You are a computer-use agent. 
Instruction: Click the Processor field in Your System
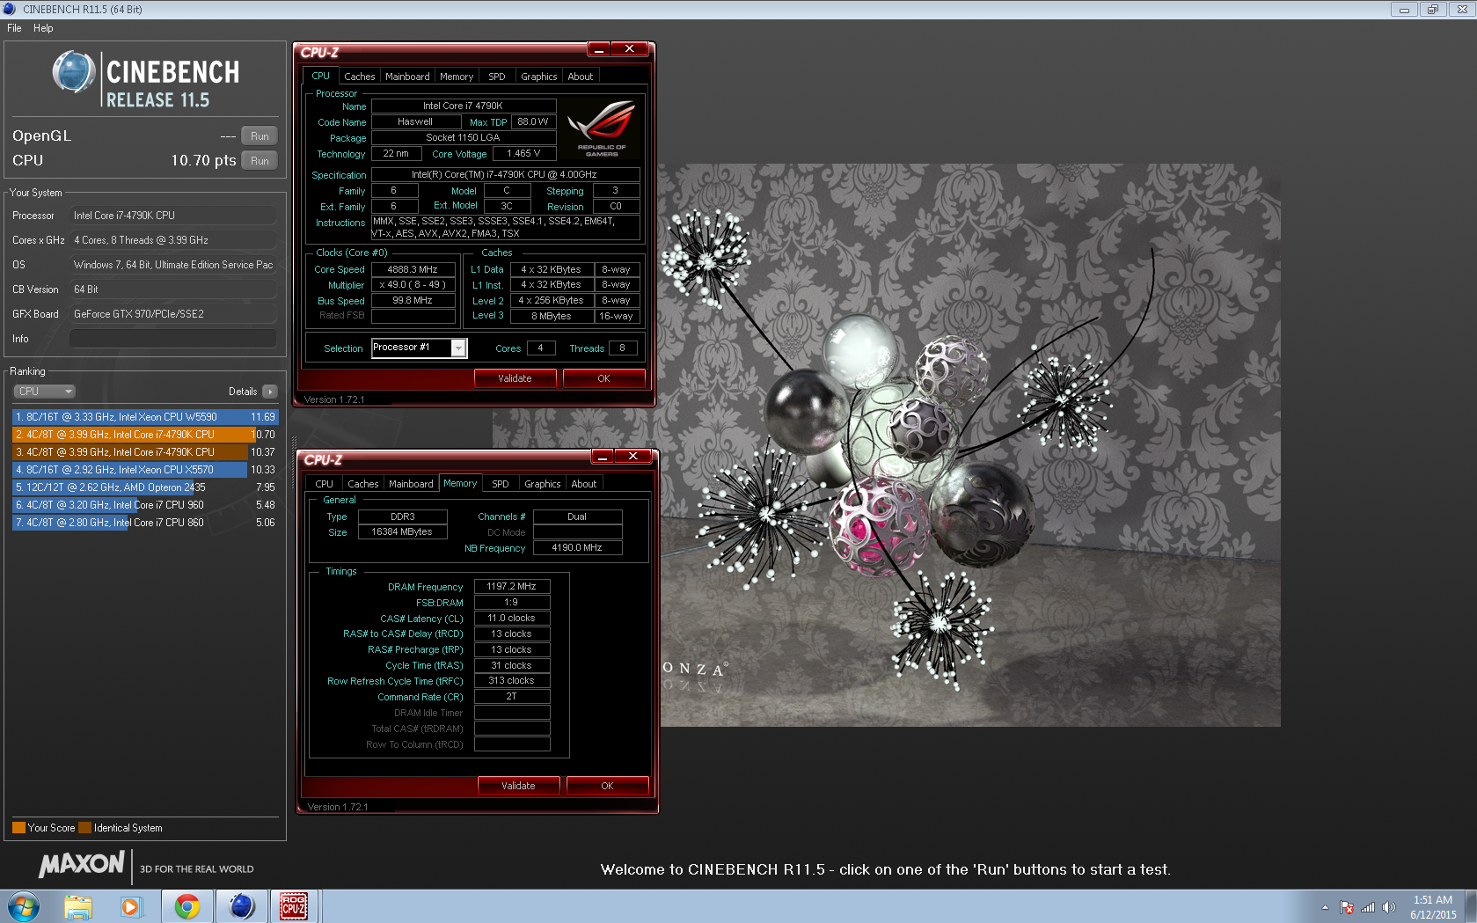pyautogui.click(x=173, y=216)
